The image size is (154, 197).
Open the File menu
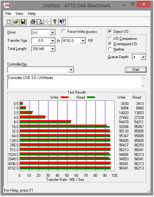(x=8, y=14)
